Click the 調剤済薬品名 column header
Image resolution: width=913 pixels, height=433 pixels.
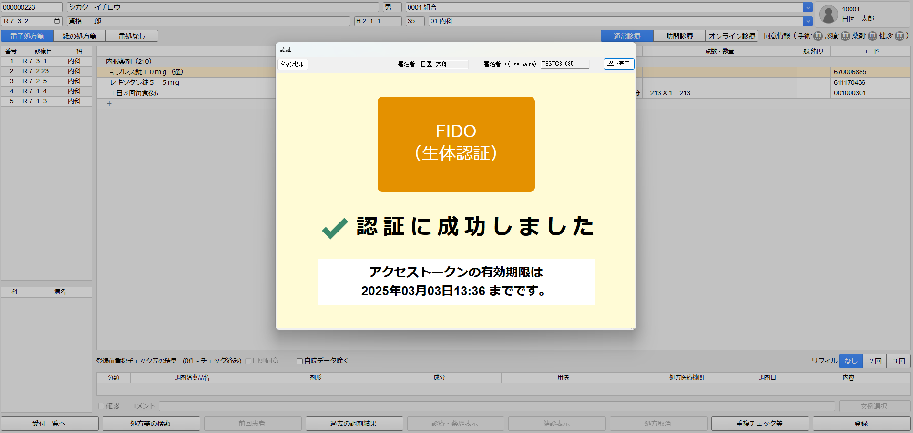(192, 378)
